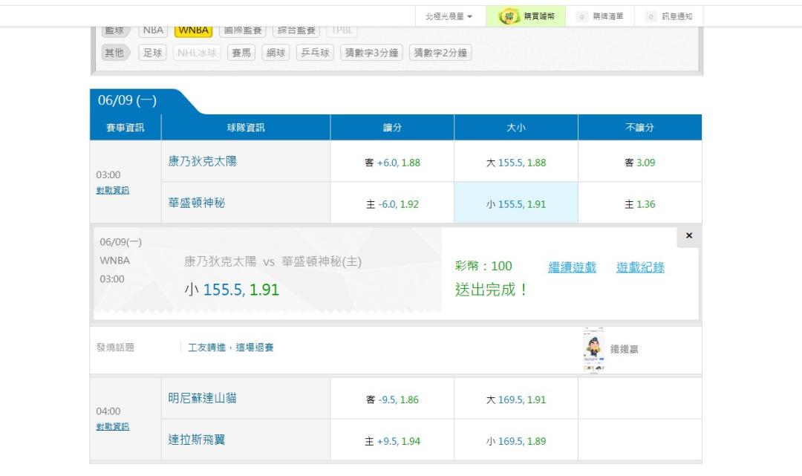The image size is (802, 476).
Task: Click the 球隊資訊 column header
Action: click(x=246, y=127)
